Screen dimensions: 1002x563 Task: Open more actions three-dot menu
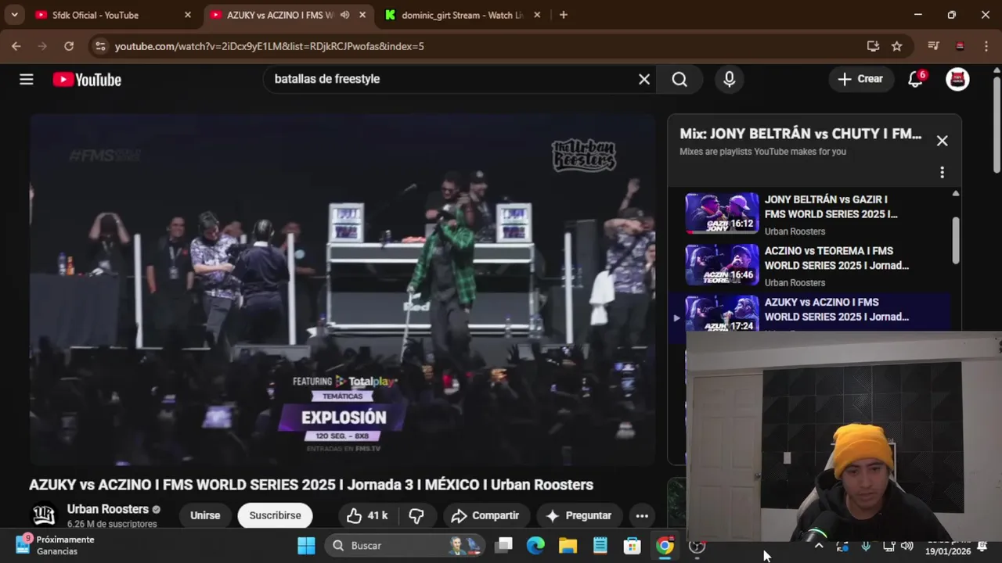click(x=642, y=515)
